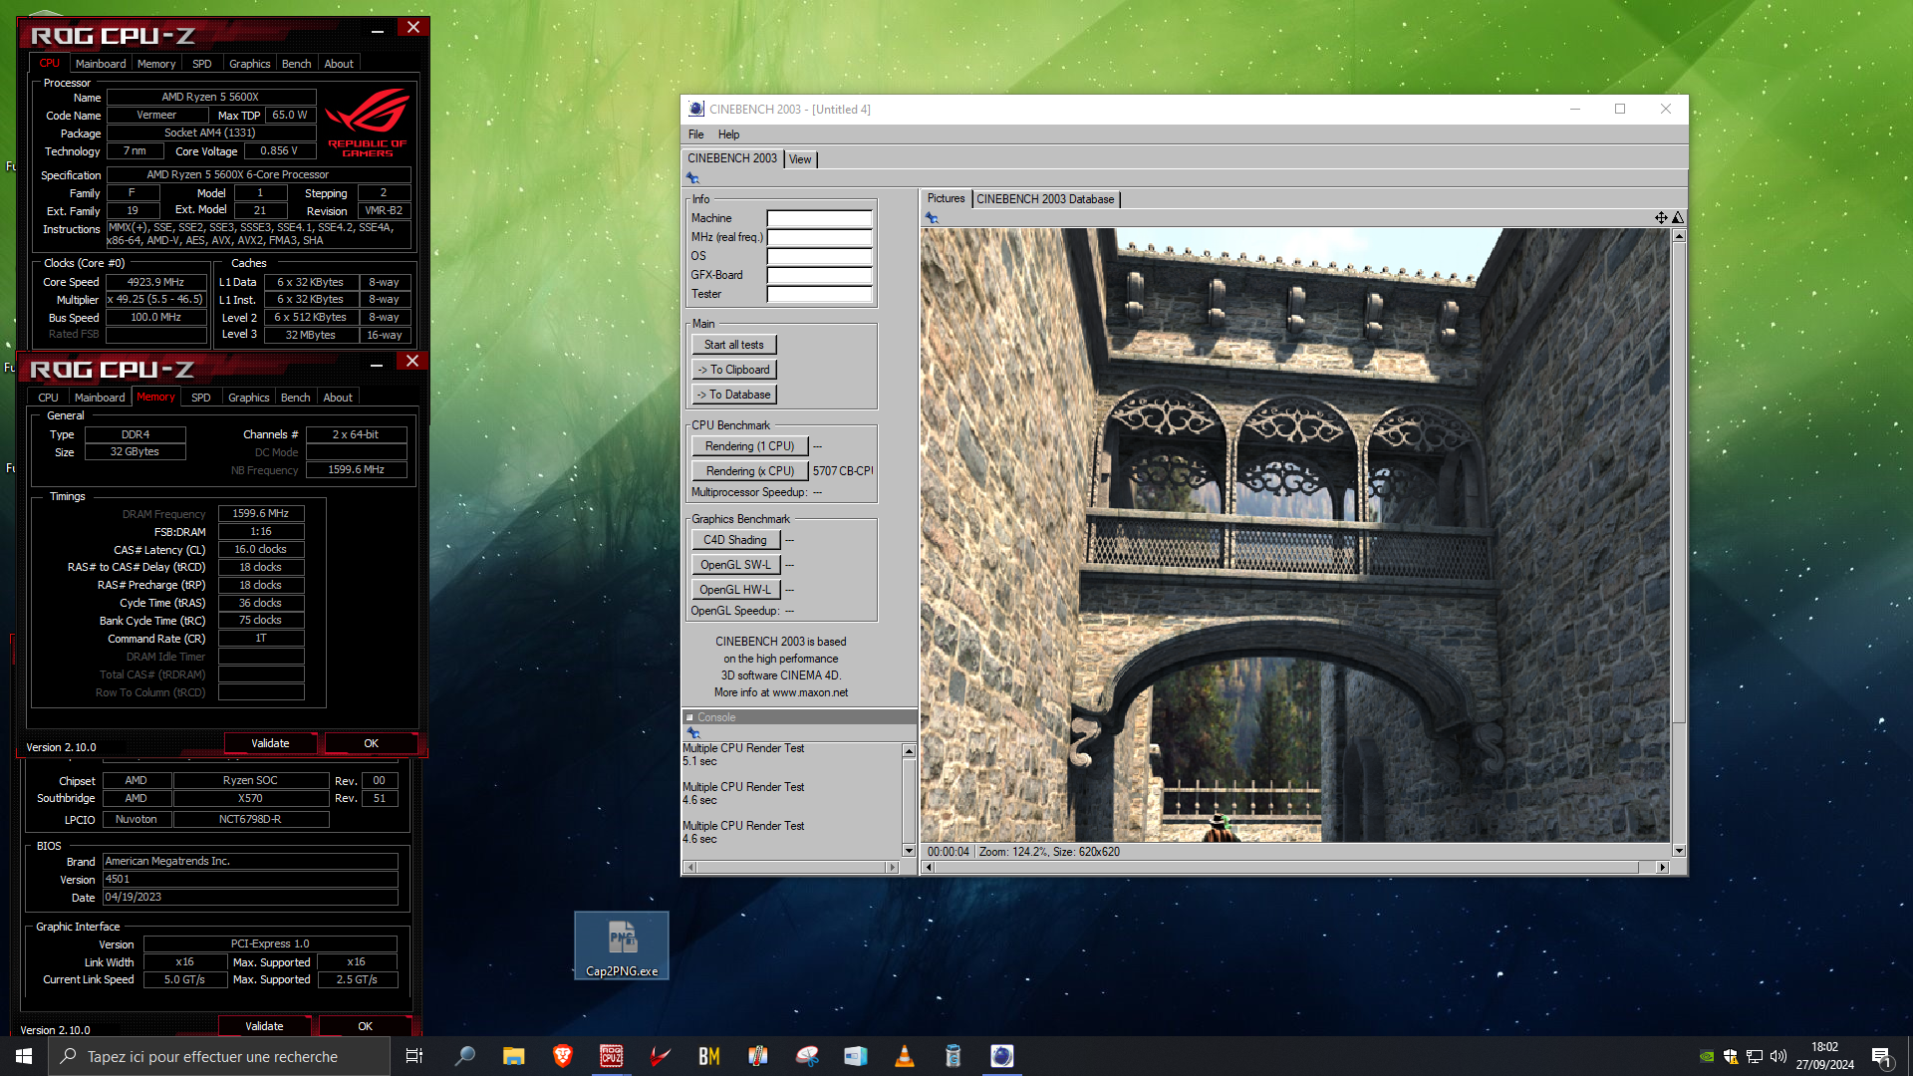Open the Help menu in CINEBENCH
The width and height of the screenshot is (1913, 1076).
[x=728, y=134]
